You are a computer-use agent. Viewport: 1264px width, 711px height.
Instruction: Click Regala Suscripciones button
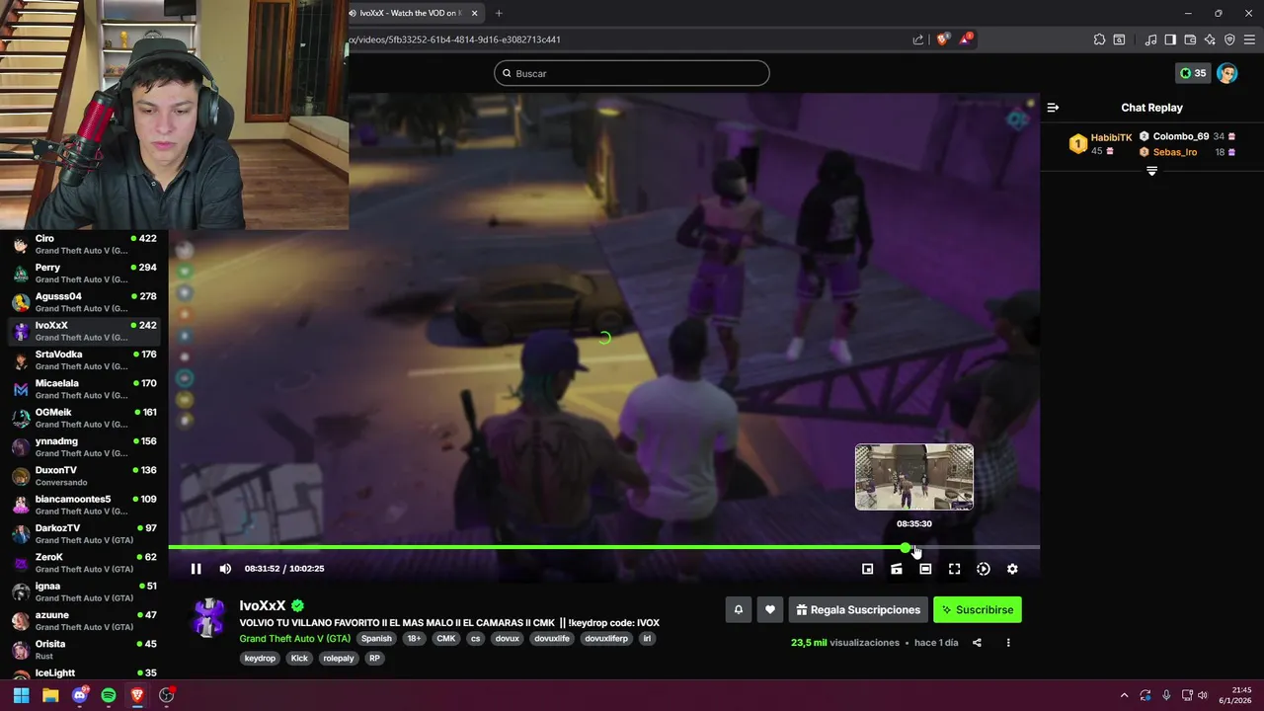coord(858,610)
